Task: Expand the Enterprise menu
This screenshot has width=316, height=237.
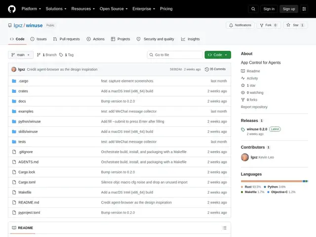Action: pos(144,9)
